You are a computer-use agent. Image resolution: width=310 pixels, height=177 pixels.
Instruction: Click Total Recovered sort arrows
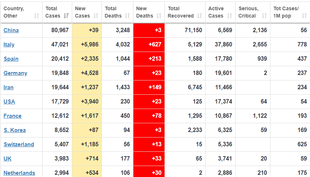199,16
